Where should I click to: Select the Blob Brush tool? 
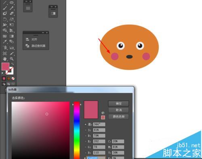[5, 13]
